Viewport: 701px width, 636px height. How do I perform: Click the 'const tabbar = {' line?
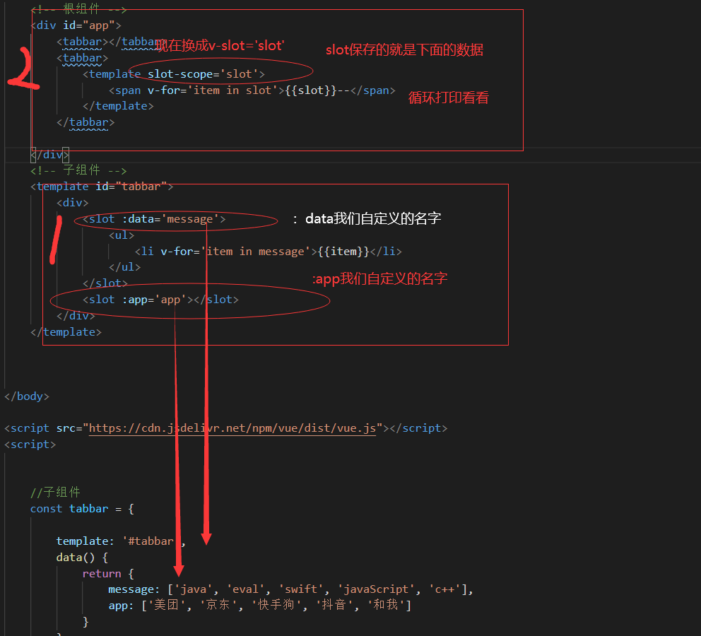tap(82, 509)
